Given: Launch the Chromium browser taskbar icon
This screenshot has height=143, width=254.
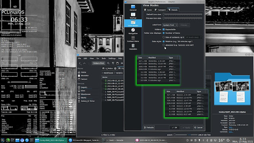Looking at the screenshot, I should (22, 140).
